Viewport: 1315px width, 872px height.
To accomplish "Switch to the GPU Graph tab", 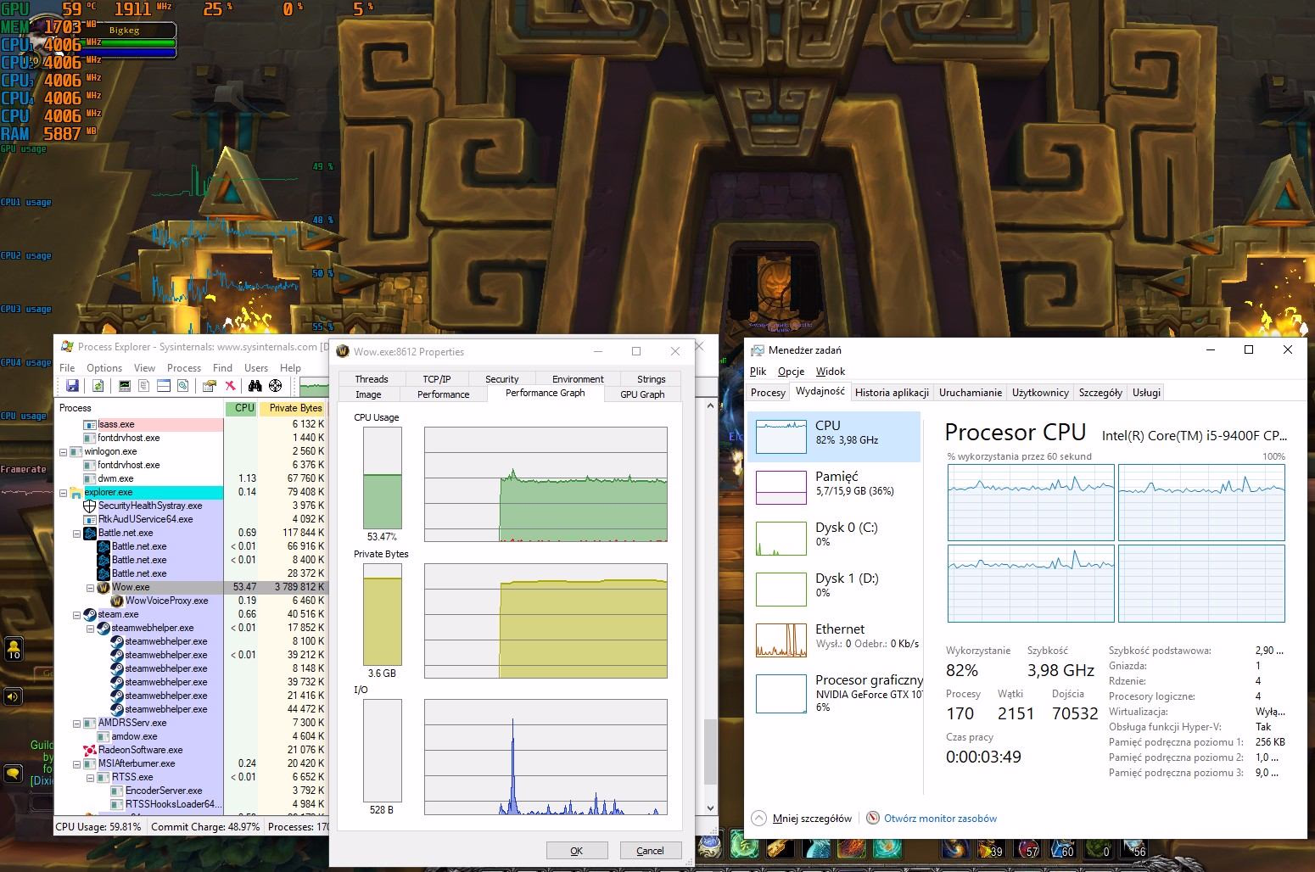I will tap(641, 394).
